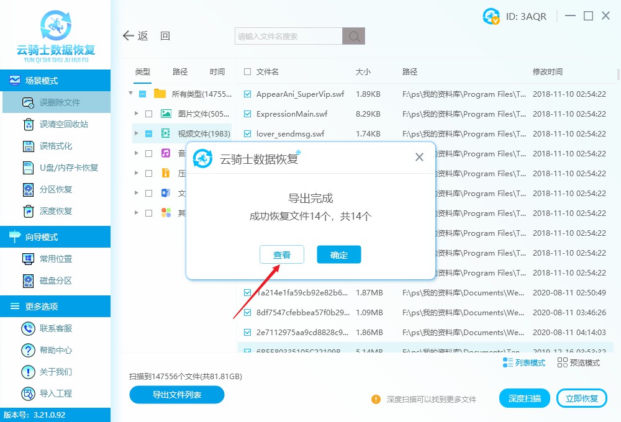Click the 向导模式 section header

tap(55, 236)
